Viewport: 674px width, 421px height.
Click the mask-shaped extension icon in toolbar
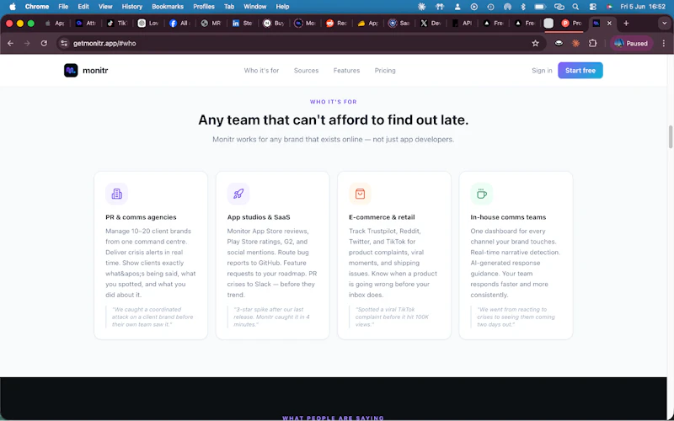(x=559, y=44)
